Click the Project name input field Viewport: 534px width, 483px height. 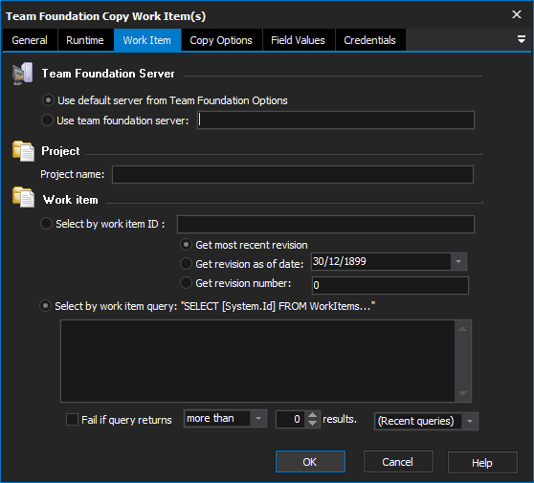(x=293, y=175)
